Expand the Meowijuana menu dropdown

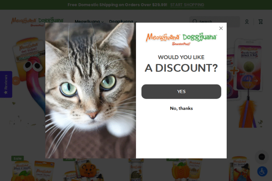tap(89, 22)
